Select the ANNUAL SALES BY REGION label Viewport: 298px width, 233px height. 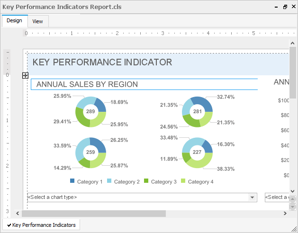87,84
